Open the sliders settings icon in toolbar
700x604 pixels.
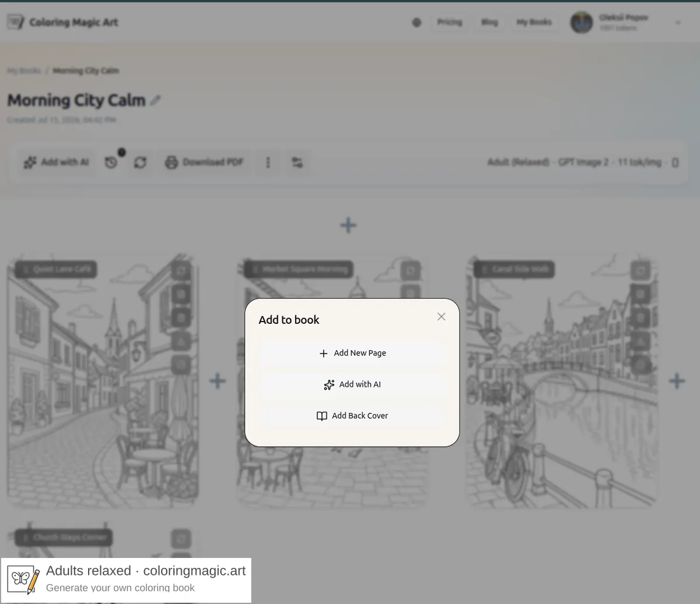pos(297,163)
